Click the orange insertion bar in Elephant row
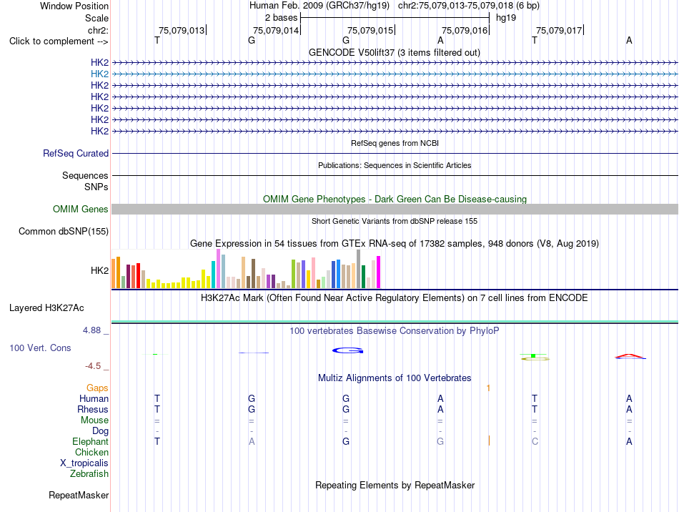 [x=489, y=441]
